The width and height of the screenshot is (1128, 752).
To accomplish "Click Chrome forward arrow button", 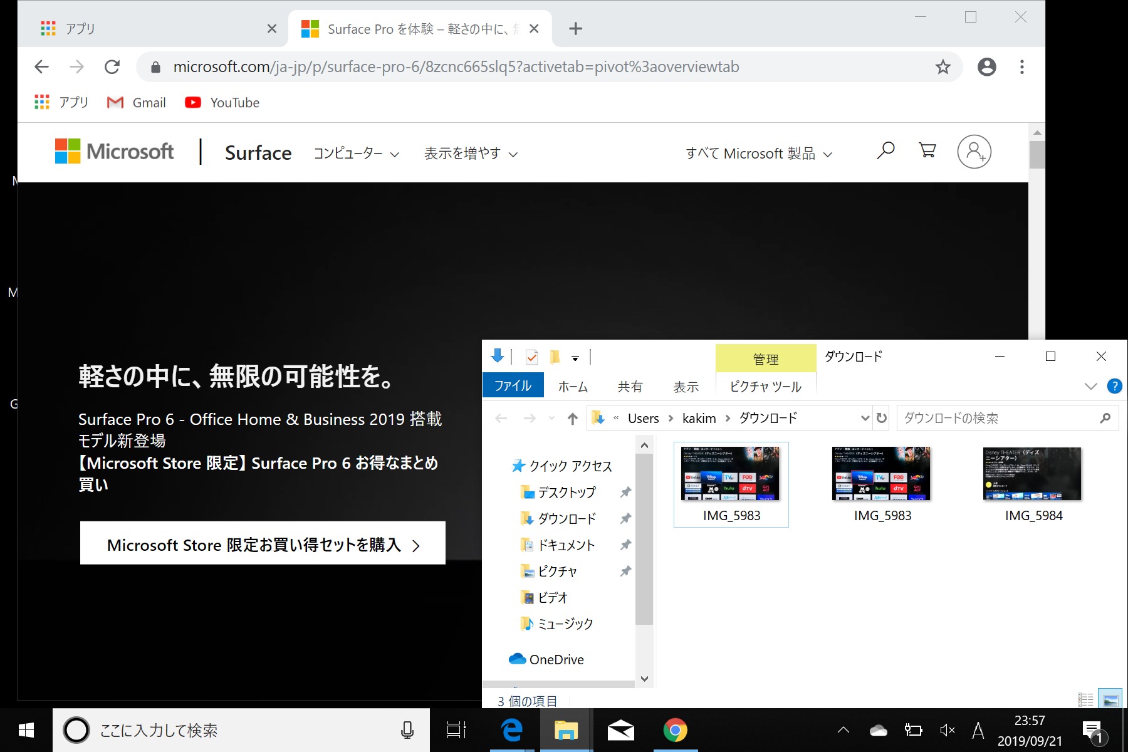I will pyautogui.click(x=76, y=67).
